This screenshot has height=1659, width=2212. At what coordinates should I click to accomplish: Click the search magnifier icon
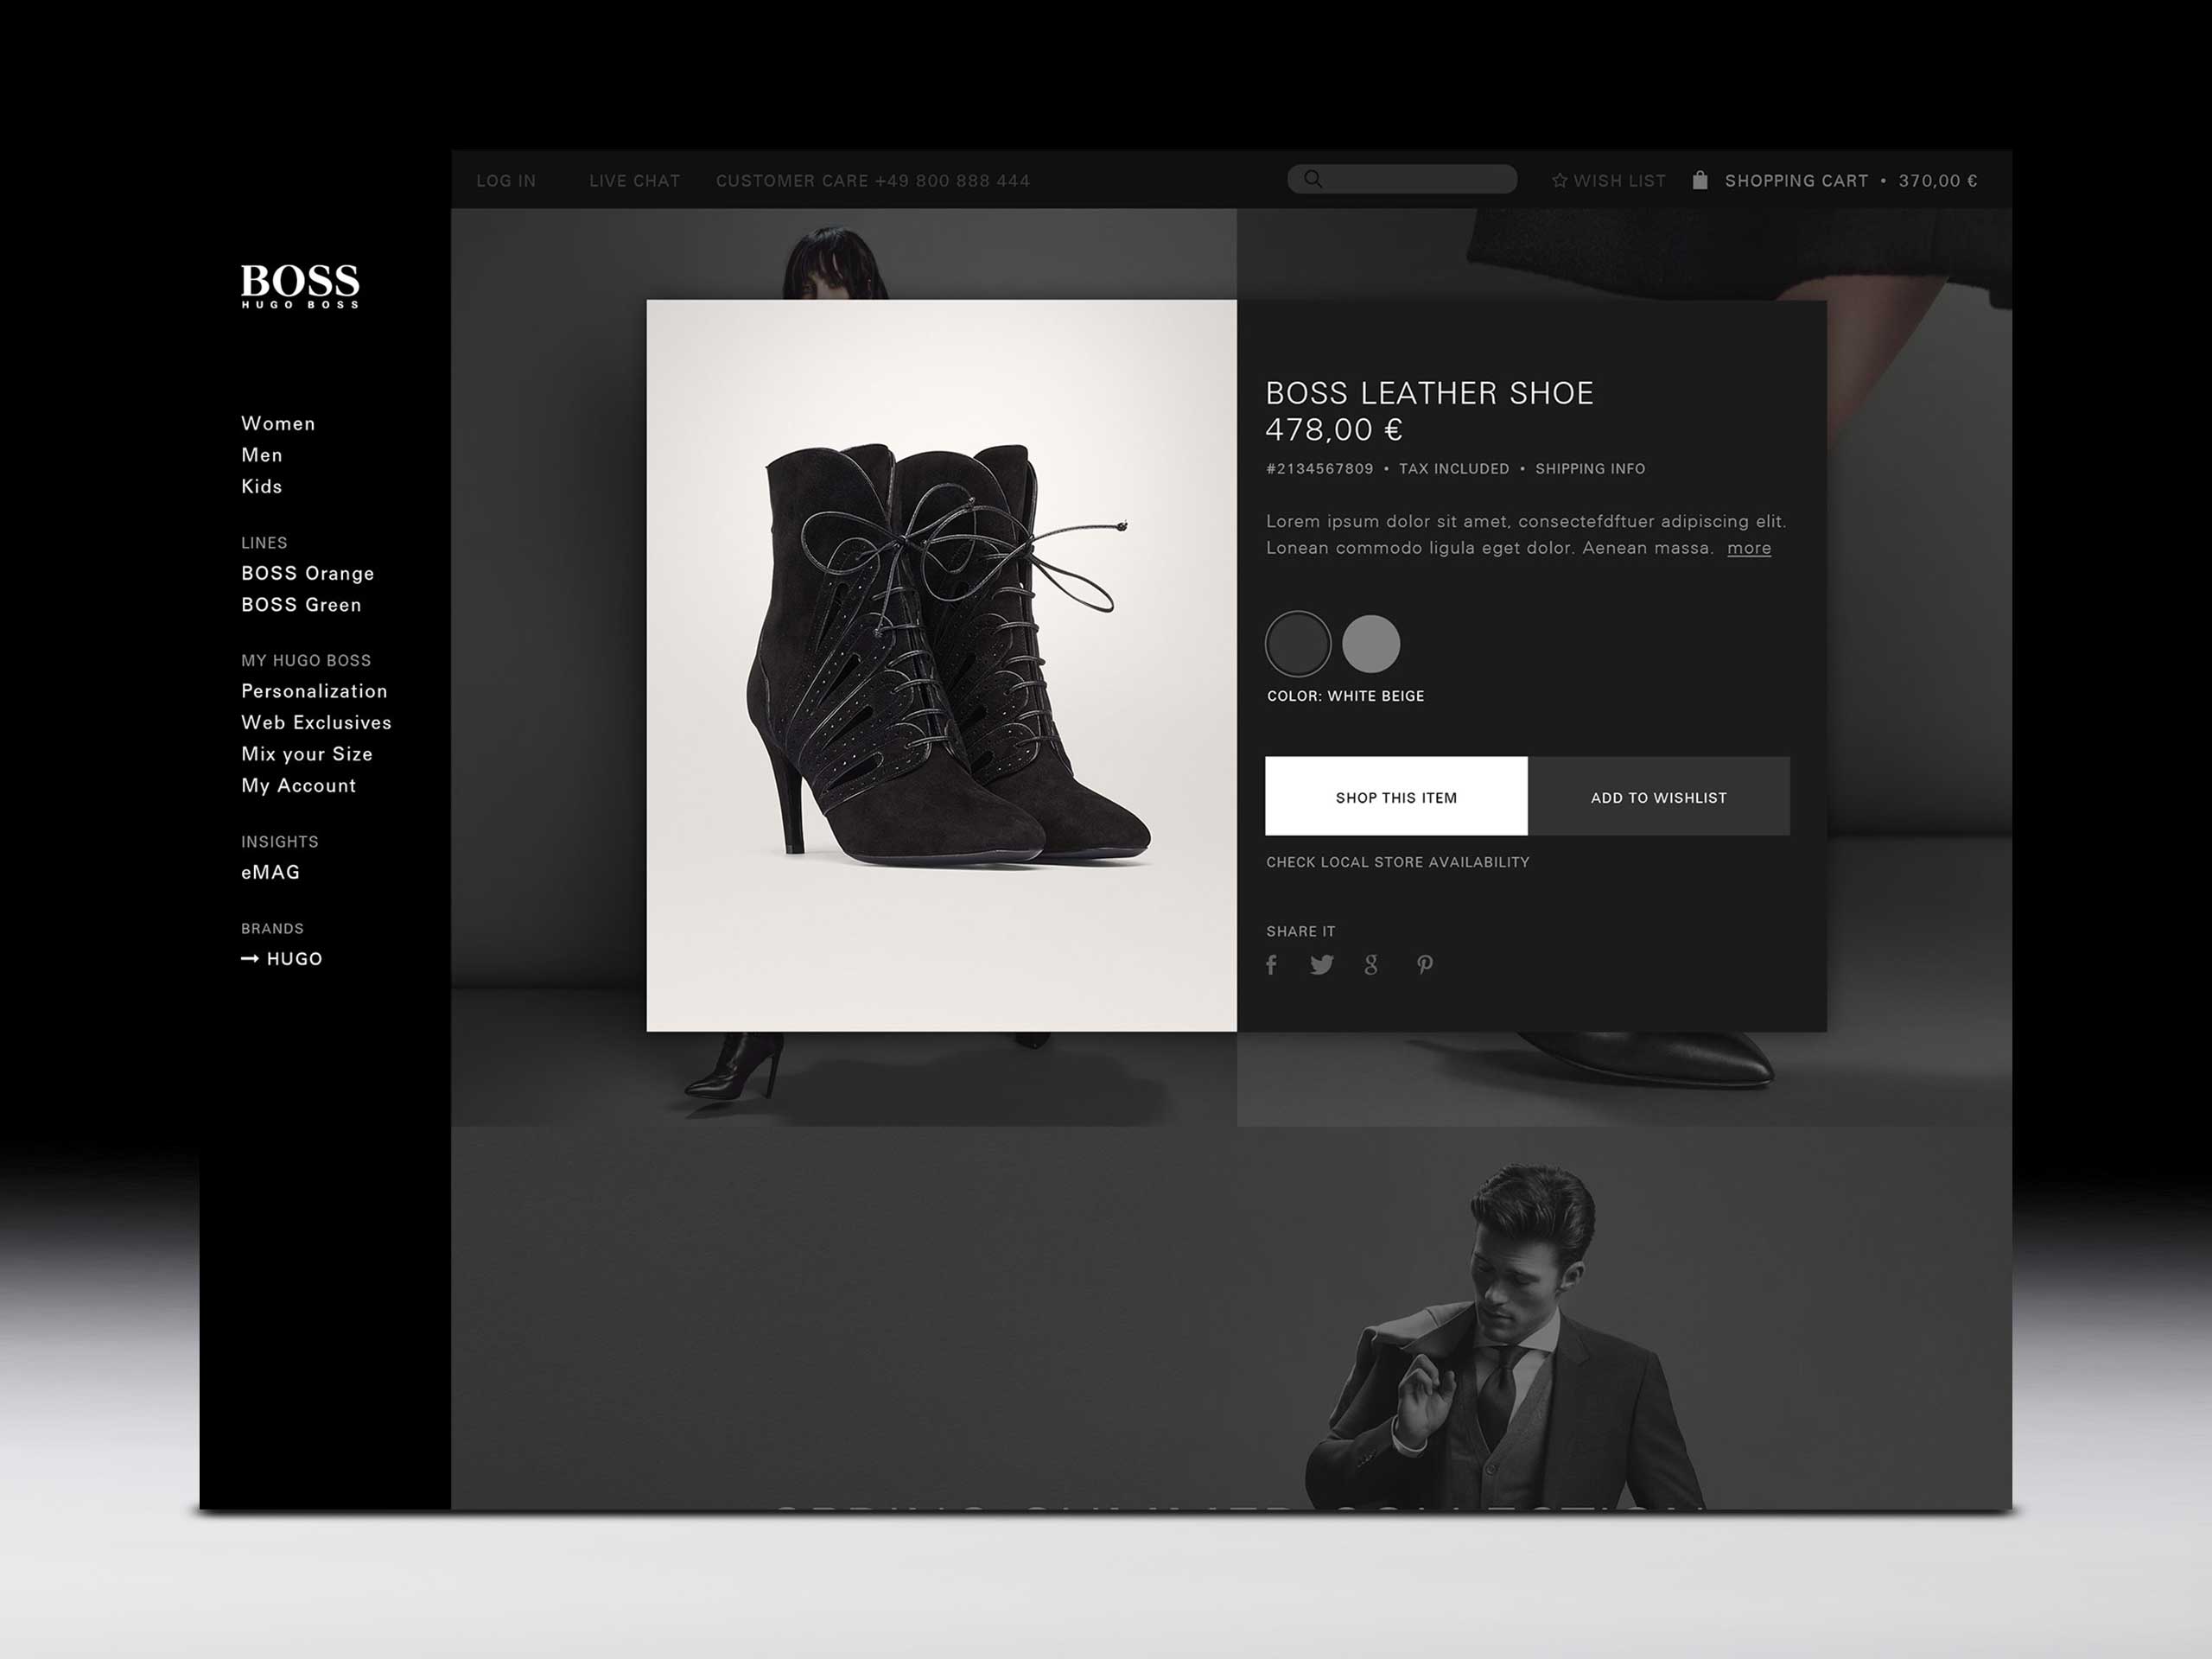[x=1313, y=179]
